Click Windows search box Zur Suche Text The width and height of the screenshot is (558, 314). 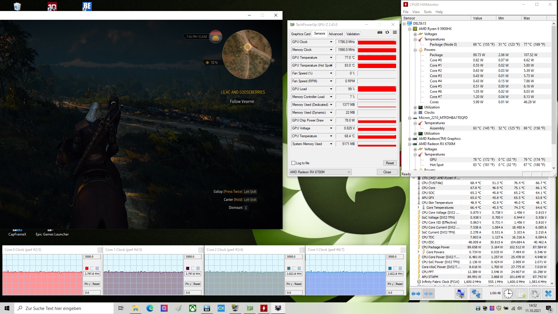pos(64,308)
